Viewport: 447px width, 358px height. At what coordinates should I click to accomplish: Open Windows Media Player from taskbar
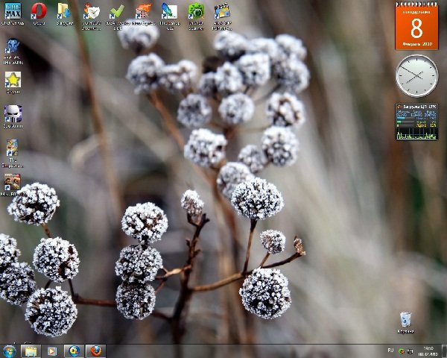click(x=52, y=351)
